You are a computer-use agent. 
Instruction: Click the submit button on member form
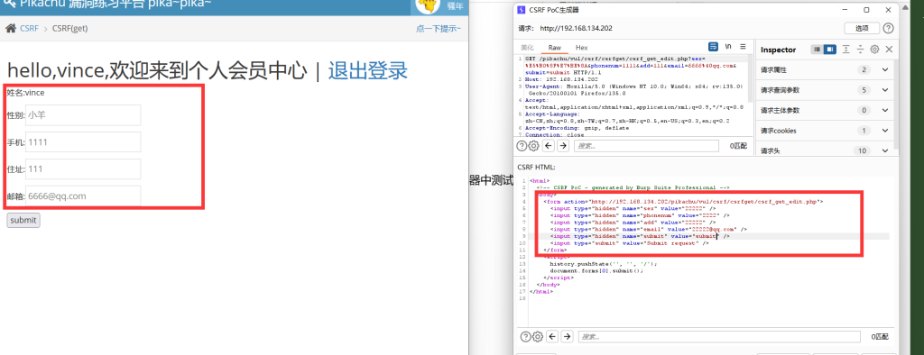(x=23, y=220)
